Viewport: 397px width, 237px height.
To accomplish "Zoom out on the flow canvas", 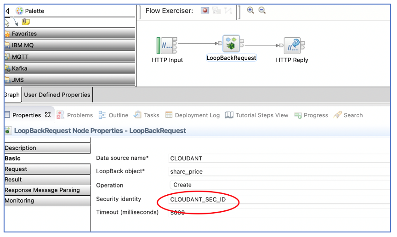I will tap(262, 11).
